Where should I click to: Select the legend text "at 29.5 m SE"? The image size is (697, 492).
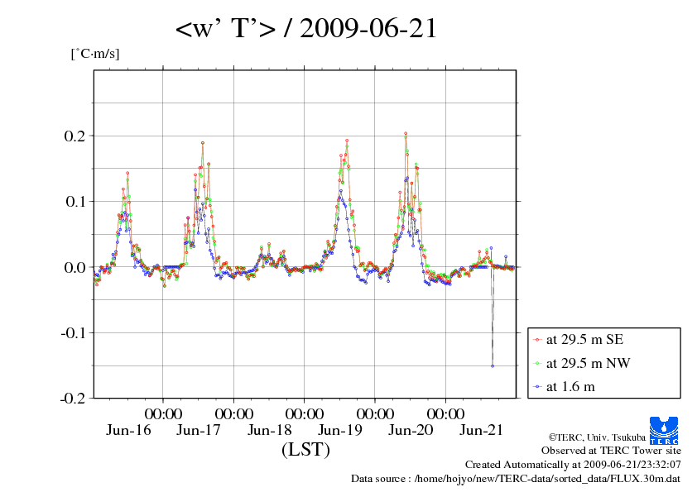click(x=585, y=340)
